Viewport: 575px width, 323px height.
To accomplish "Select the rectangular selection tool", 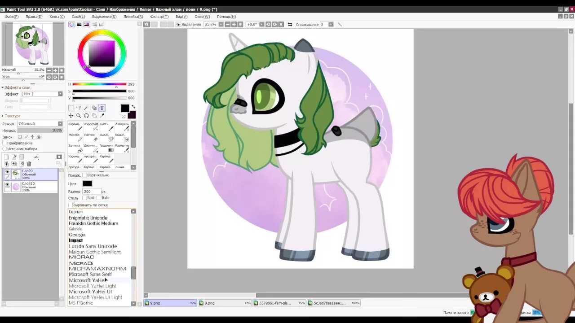I will pos(71,108).
